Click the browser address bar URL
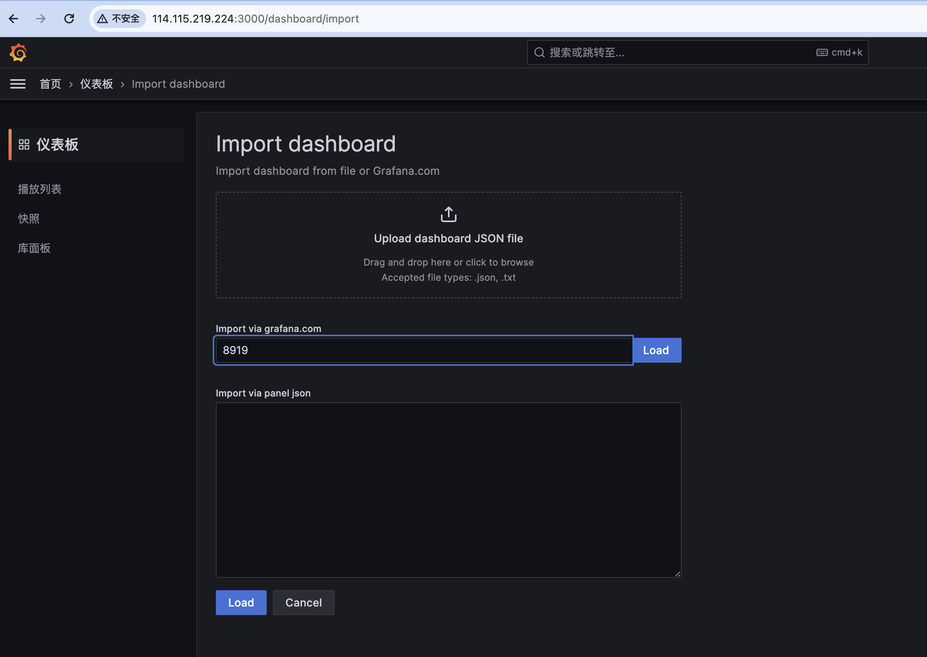This screenshot has width=927, height=657. pyautogui.click(x=255, y=19)
